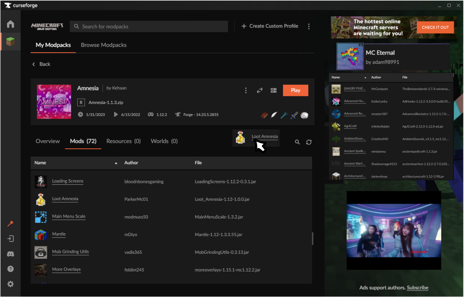464x297 pixels.
Task: Open the three-dot menu beside Create Custom Profile
Action: point(309,26)
